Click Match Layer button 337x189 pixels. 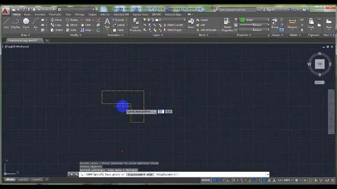(x=173, y=30)
